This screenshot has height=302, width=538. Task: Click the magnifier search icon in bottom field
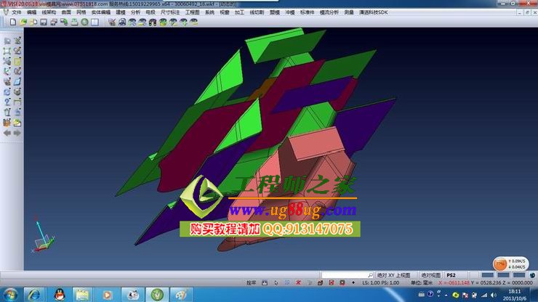370,275
